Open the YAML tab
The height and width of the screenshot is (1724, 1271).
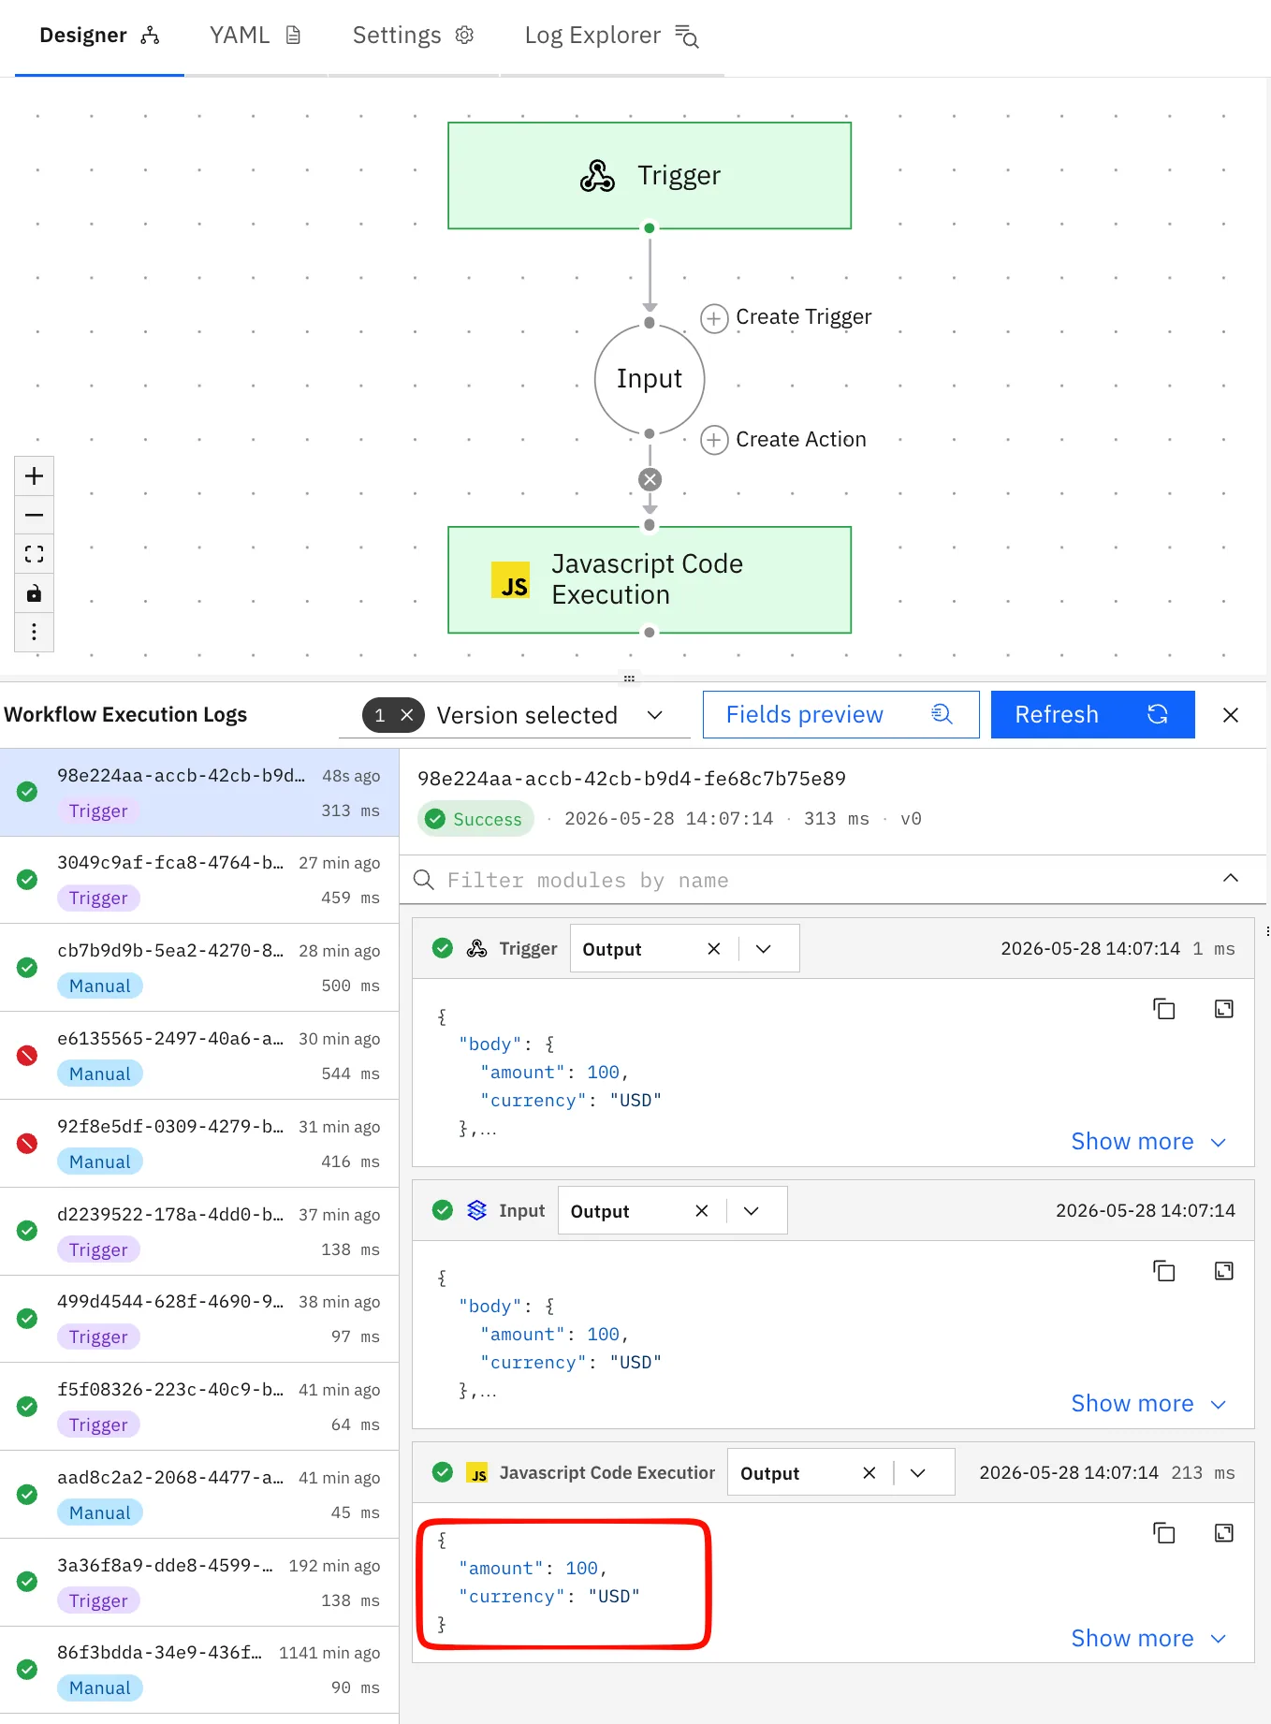256,36
